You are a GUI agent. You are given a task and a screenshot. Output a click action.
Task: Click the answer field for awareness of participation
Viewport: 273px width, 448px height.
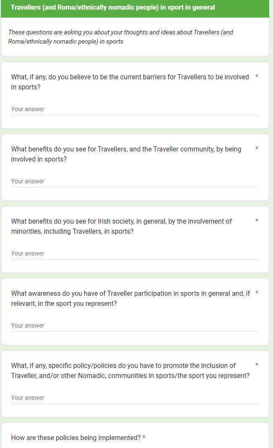[135, 326]
